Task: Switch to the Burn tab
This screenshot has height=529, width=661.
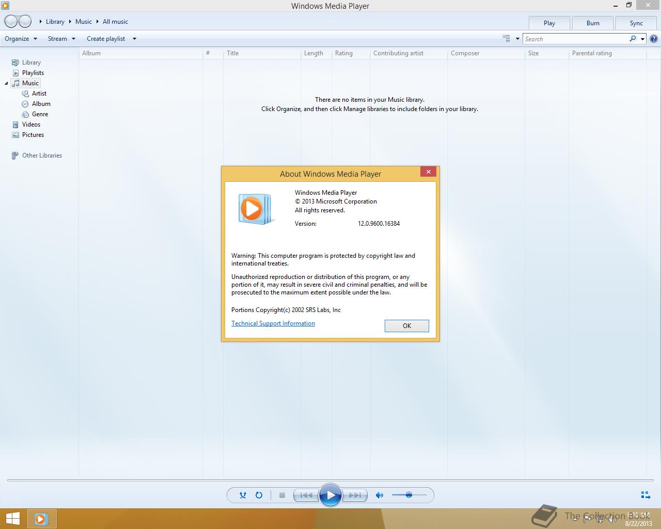Action: point(593,23)
